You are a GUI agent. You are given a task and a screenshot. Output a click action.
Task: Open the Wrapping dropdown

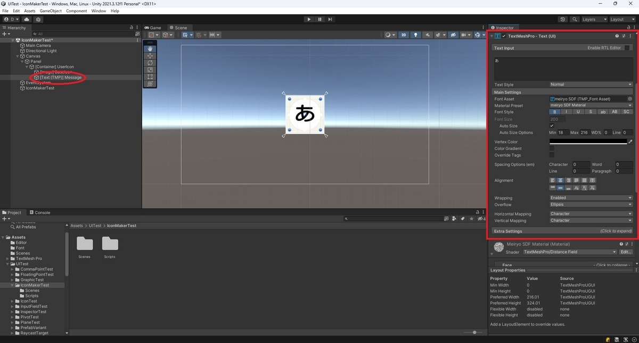click(591, 198)
